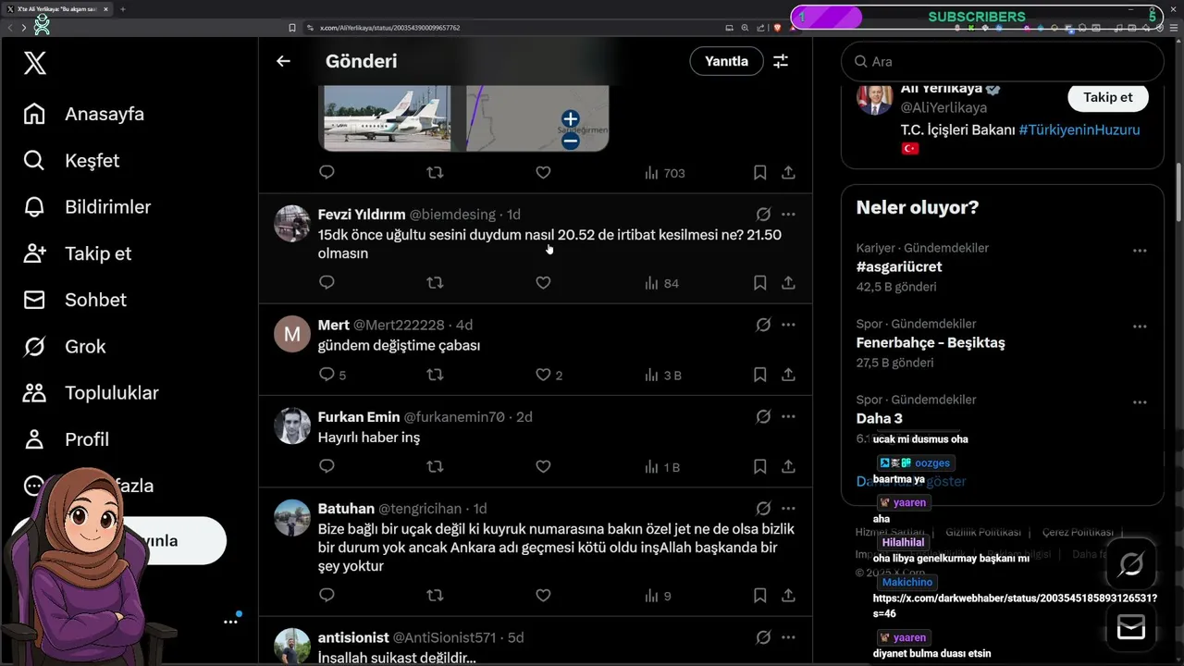Open Keşfet in the sidebar
Viewport: 1184px width, 666px height.
[71, 160]
